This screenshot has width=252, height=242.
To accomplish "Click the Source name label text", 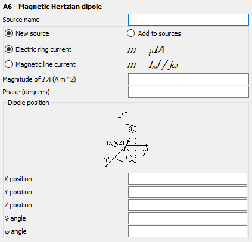I will point(21,20).
